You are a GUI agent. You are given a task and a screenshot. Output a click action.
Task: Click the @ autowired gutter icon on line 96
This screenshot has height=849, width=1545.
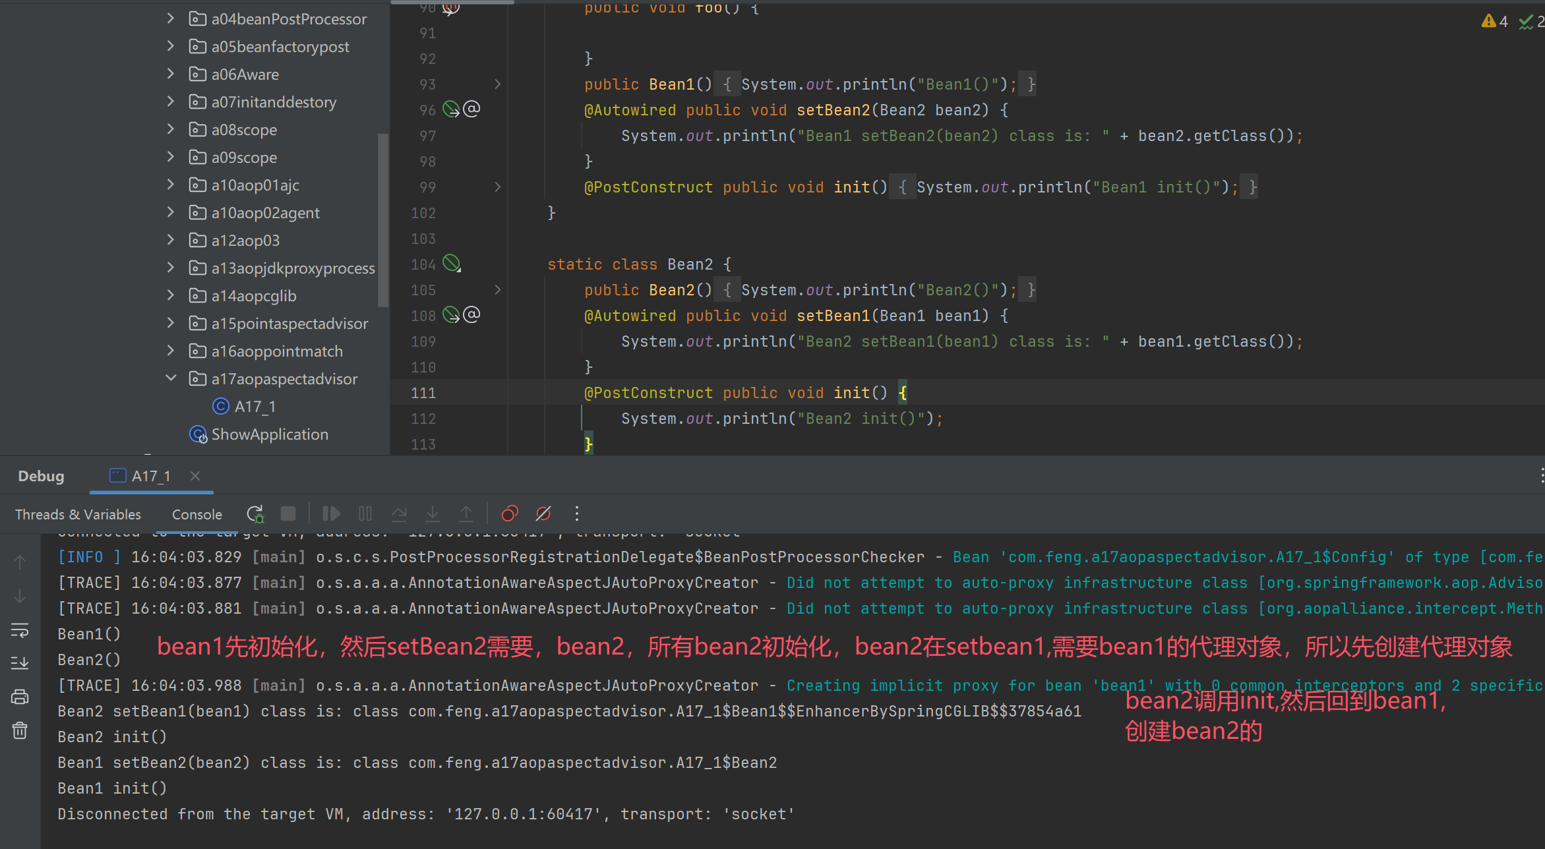coord(471,109)
